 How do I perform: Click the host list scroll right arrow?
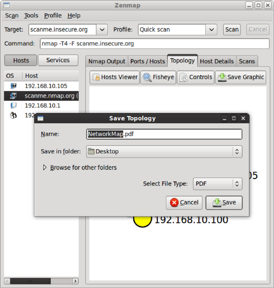click(x=75, y=281)
